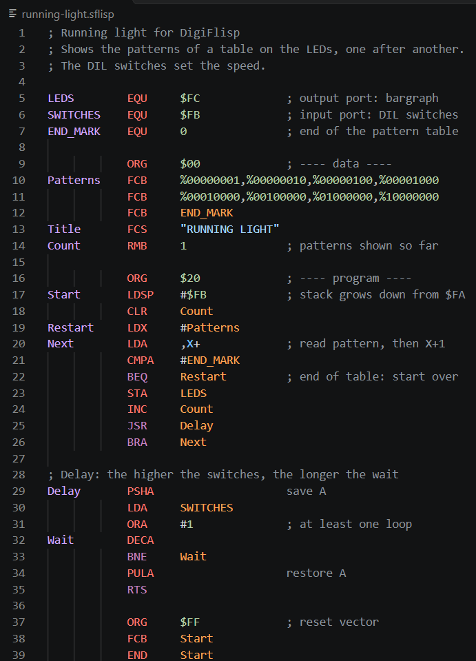
Task: Click the Start label on line 17
Action: click(64, 294)
